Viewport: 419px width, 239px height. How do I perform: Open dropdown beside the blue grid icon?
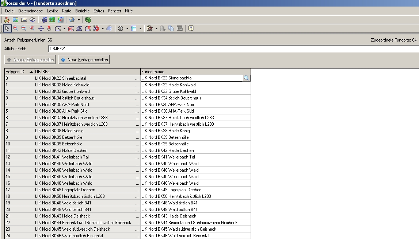click(140, 28)
